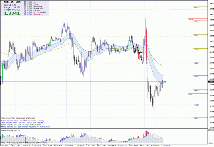Click the 7 Dec 01:00 time axis label
This screenshot has height=147, width=214.
(48, 146)
